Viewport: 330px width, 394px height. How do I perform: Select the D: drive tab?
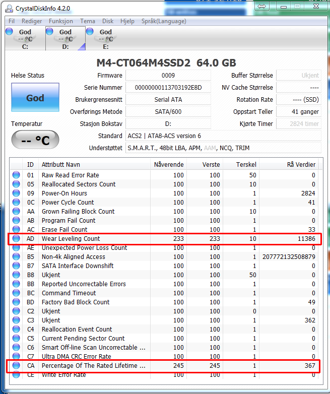coord(65,39)
